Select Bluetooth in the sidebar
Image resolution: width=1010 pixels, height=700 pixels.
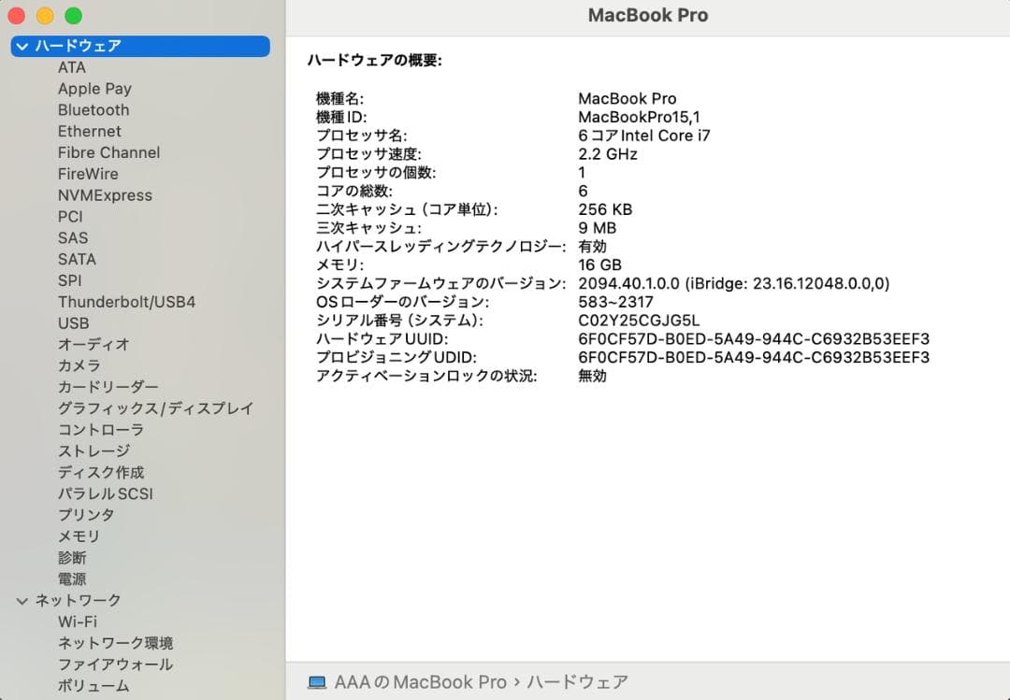click(94, 109)
